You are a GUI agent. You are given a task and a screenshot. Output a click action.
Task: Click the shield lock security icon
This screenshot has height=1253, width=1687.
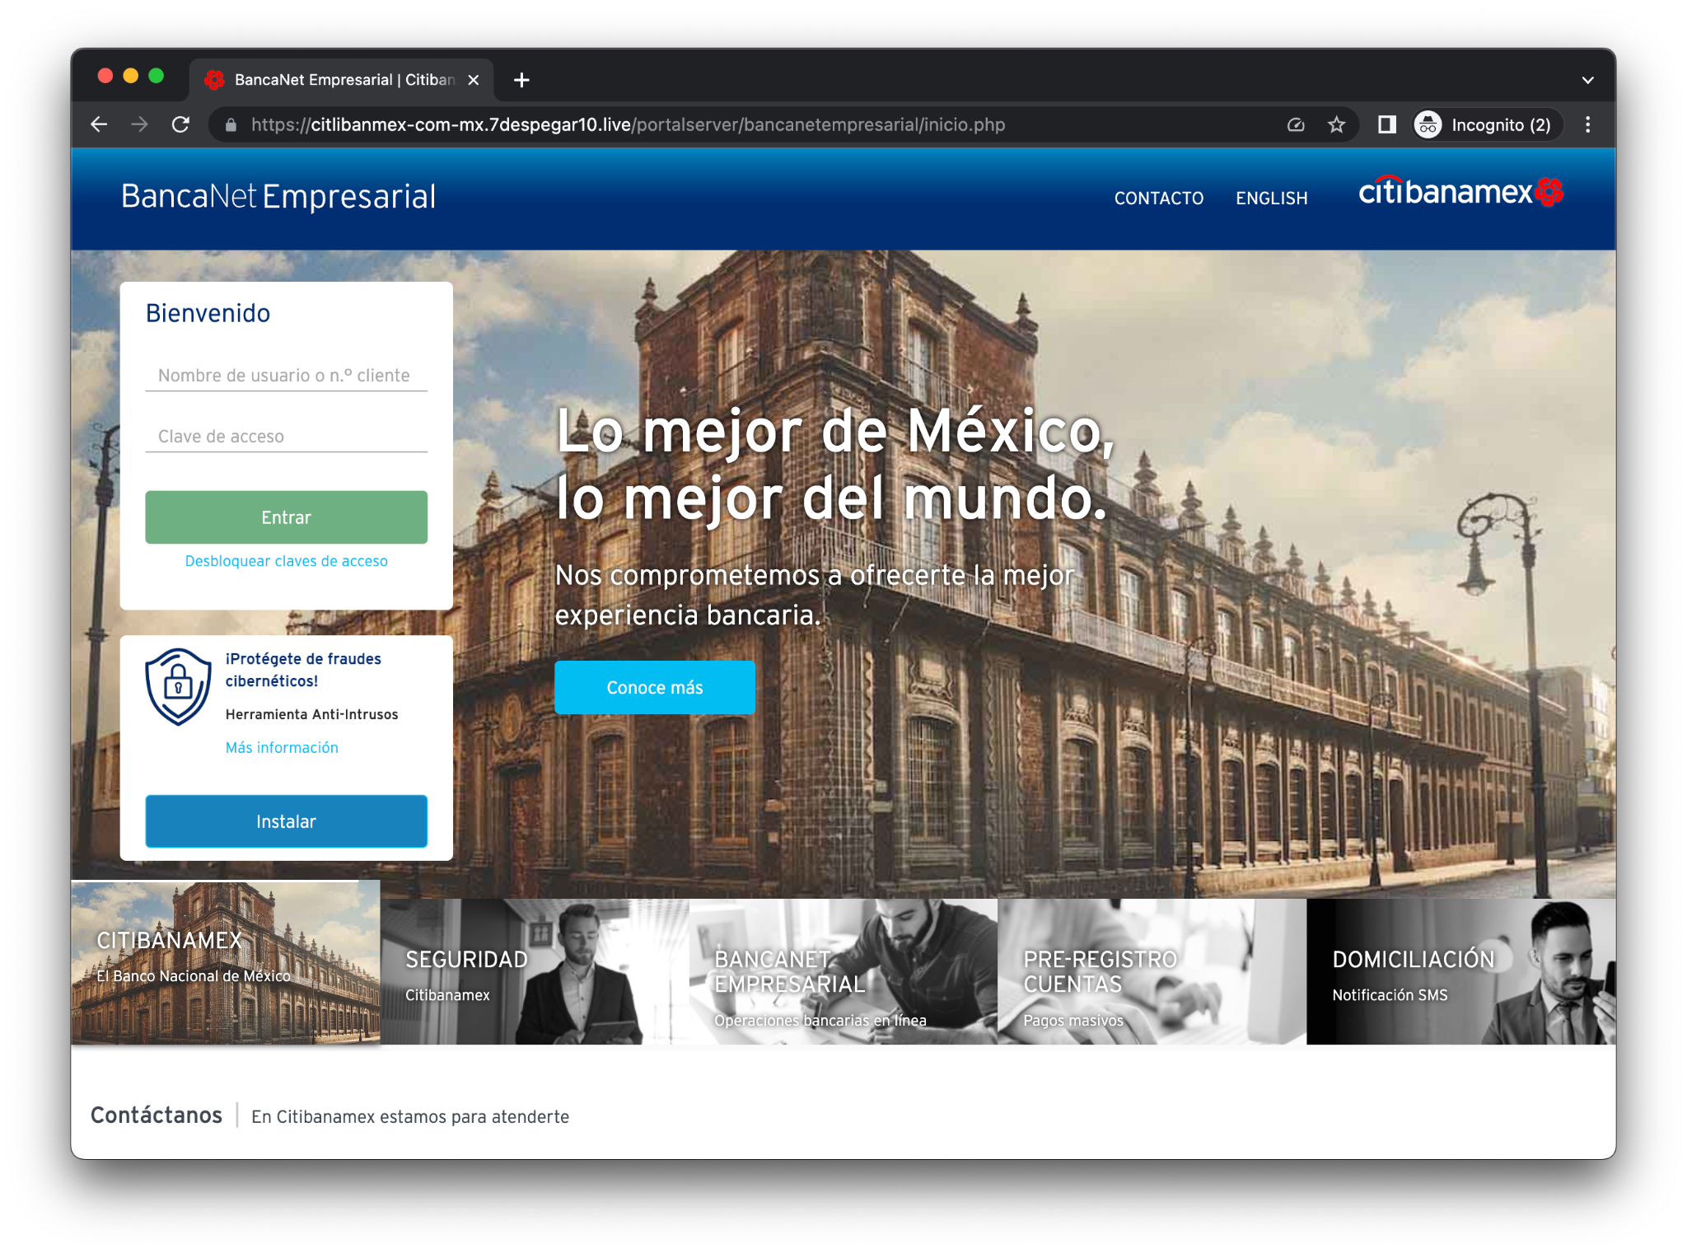[178, 686]
